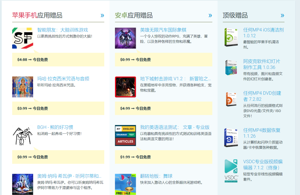Click the 翻转地板：舞球 title link
The image size is (300, 195).
156,176
